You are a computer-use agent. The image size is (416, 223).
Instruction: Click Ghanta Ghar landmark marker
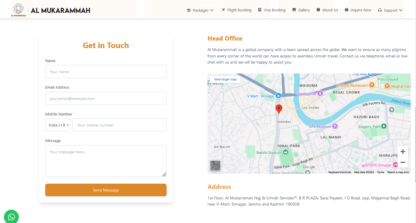pos(320,93)
